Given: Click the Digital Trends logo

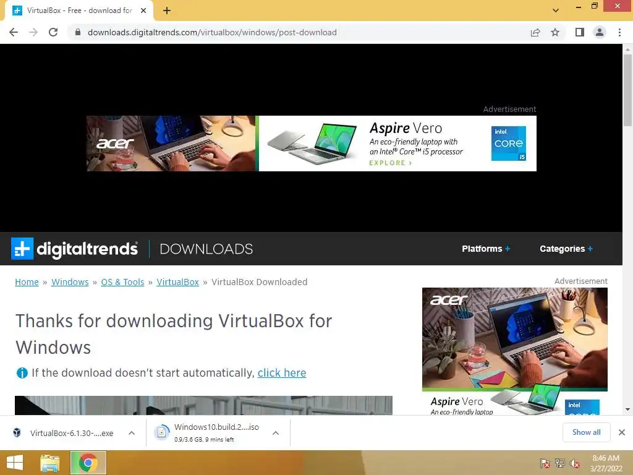Looking at the screenshot, I should (x=74, y=249).
